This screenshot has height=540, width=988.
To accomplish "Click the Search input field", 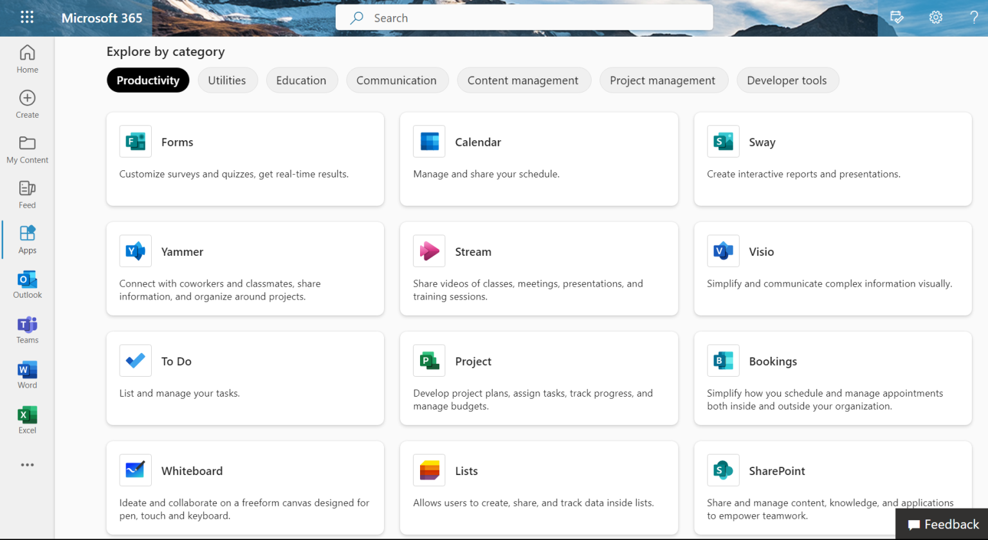I will tap(524, 17).
